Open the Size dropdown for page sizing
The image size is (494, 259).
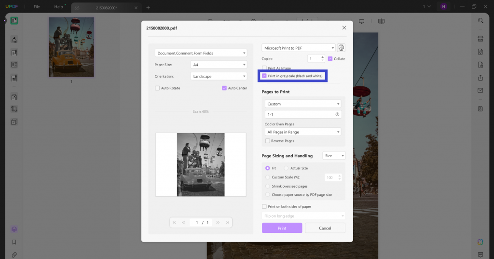(334, 156)
